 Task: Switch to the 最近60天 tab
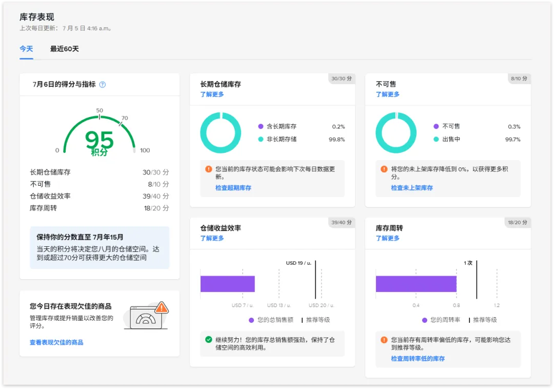pos(64,49)
